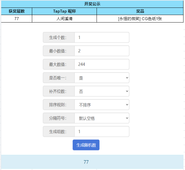Click the 排序规则 label
Screen dimensions: 185x170
click(59, 105)
